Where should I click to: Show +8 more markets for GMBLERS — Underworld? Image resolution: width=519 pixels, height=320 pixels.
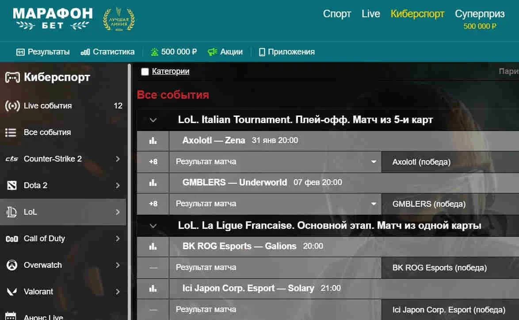point(153,204)
